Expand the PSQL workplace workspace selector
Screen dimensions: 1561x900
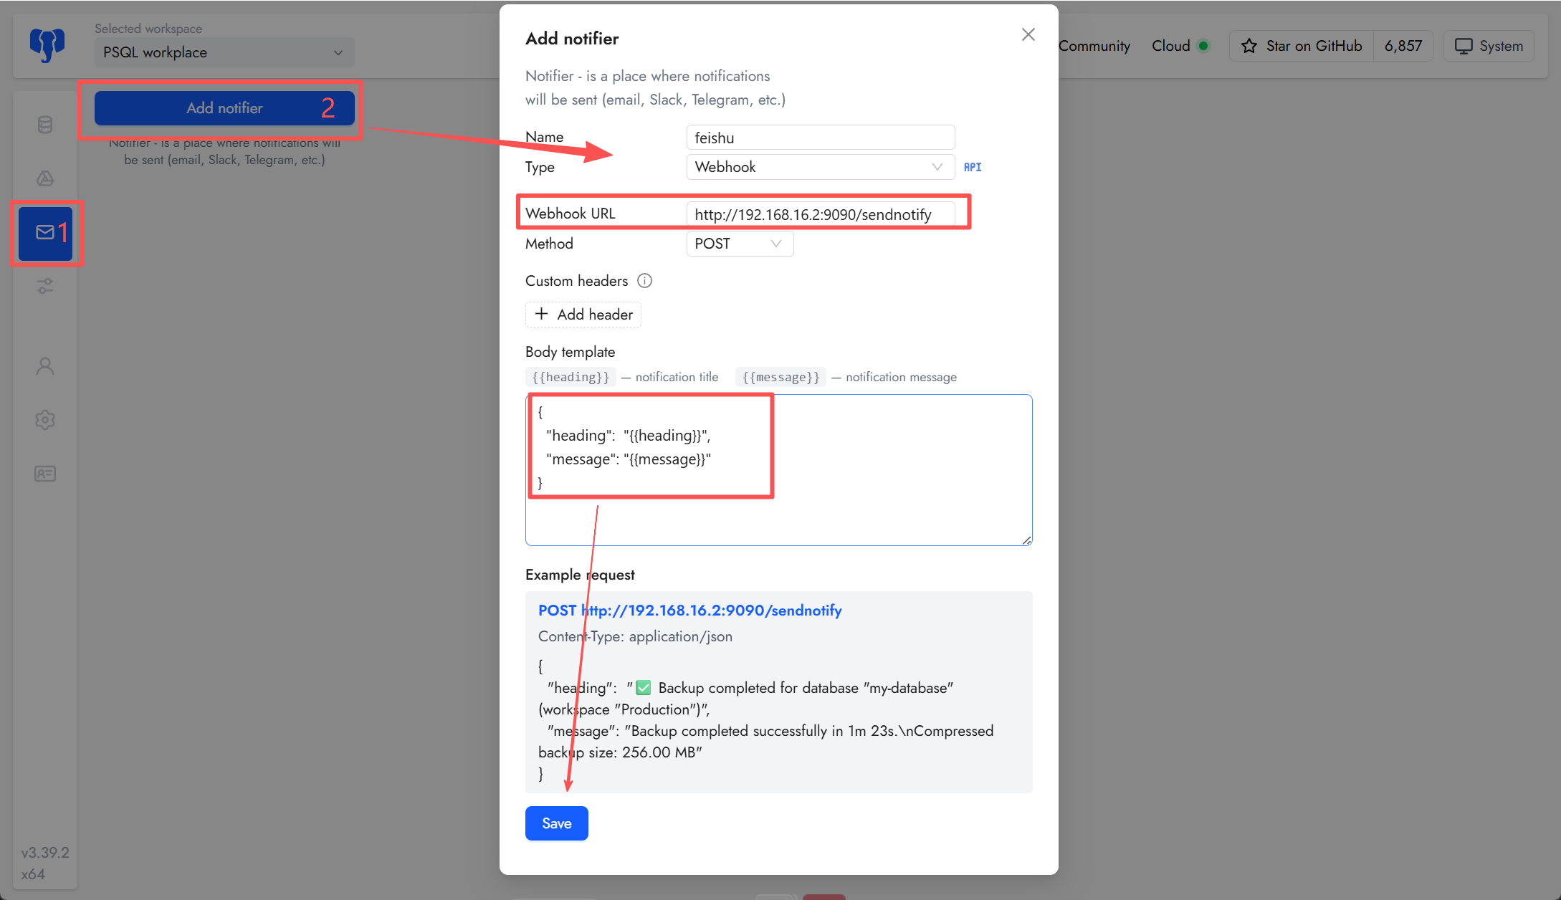224,52
